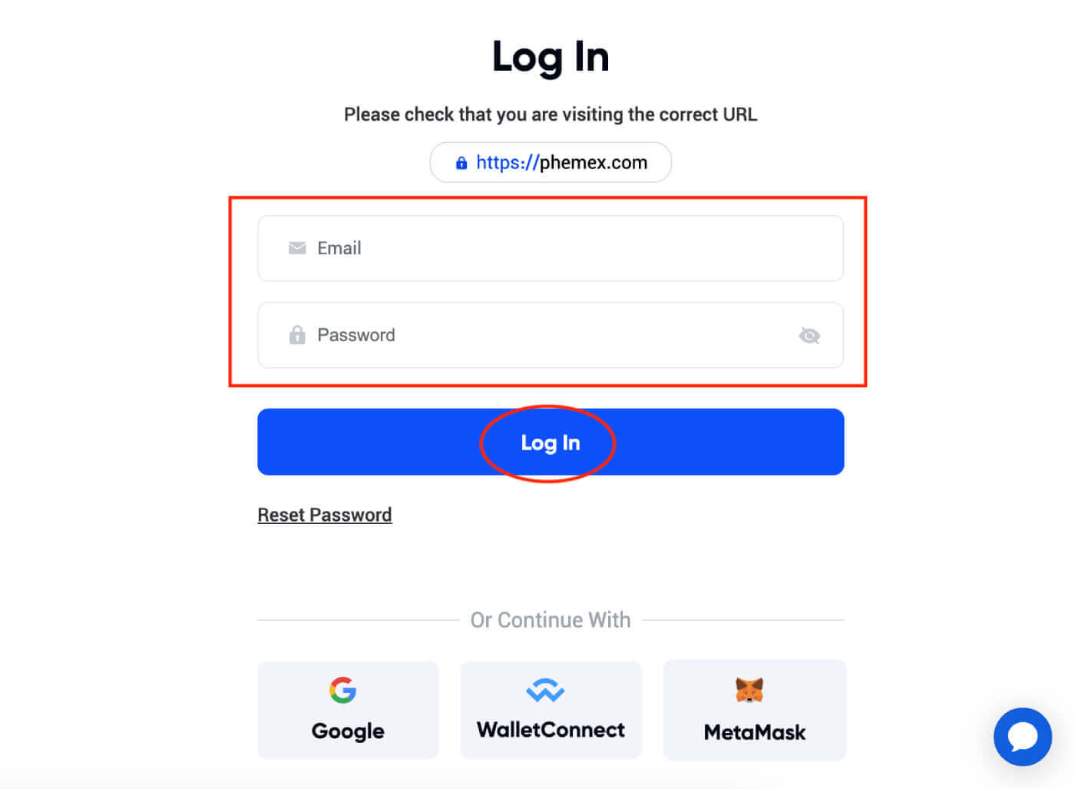Click inside the Email input field
Image resolution: width=1075 pixels, height=789 pixels.
click(x=550, y=247)
